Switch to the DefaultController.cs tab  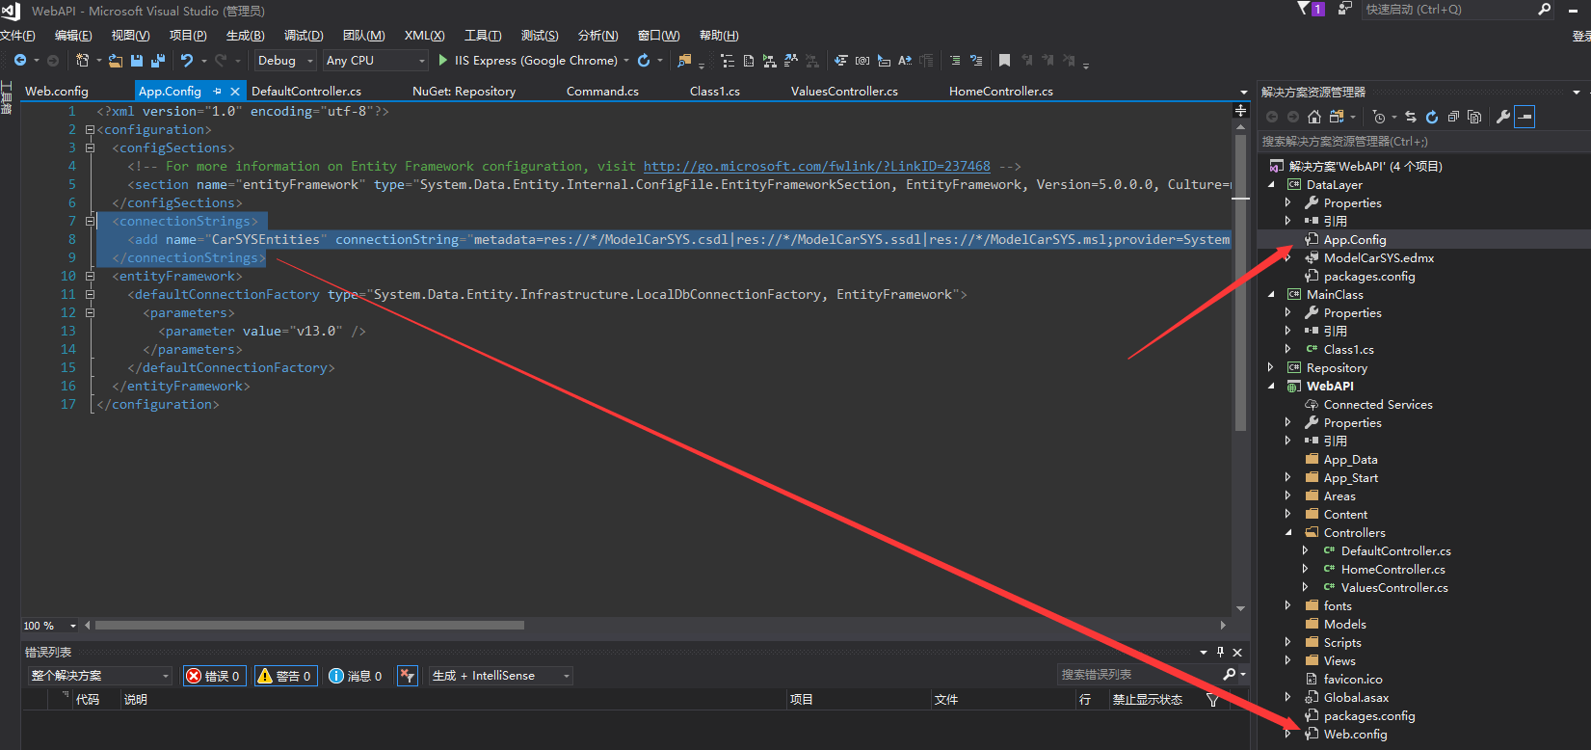(x=306, y=91)
